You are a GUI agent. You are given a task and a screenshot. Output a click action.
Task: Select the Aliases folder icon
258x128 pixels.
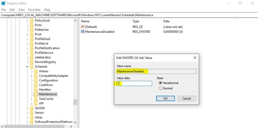(36, 71)
